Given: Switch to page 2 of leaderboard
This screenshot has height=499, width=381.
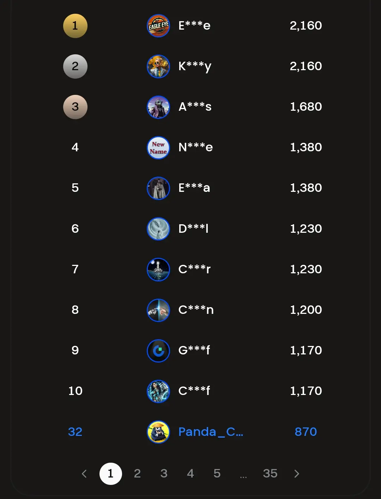Looking at the screenshot, I should point(137,474).
